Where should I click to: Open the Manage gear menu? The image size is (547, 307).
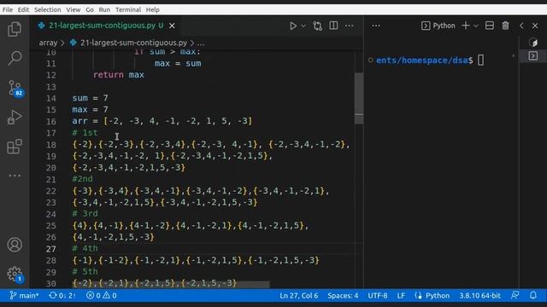[x=15, y=275]
